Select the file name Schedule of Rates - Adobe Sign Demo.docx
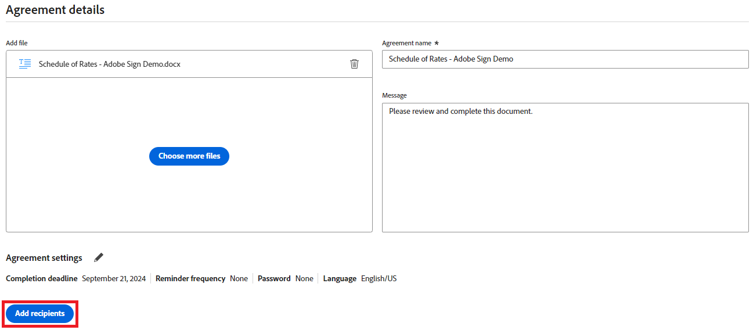The width and height of the screenshot is (753, 330). coord(110,64)
